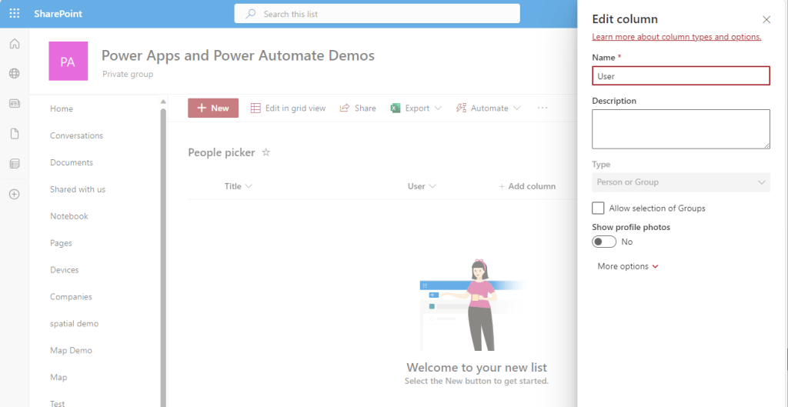Open the Title column header menu
Image resolution: width=788 pixels, height=407 pixels.
(x=238, y=186)
